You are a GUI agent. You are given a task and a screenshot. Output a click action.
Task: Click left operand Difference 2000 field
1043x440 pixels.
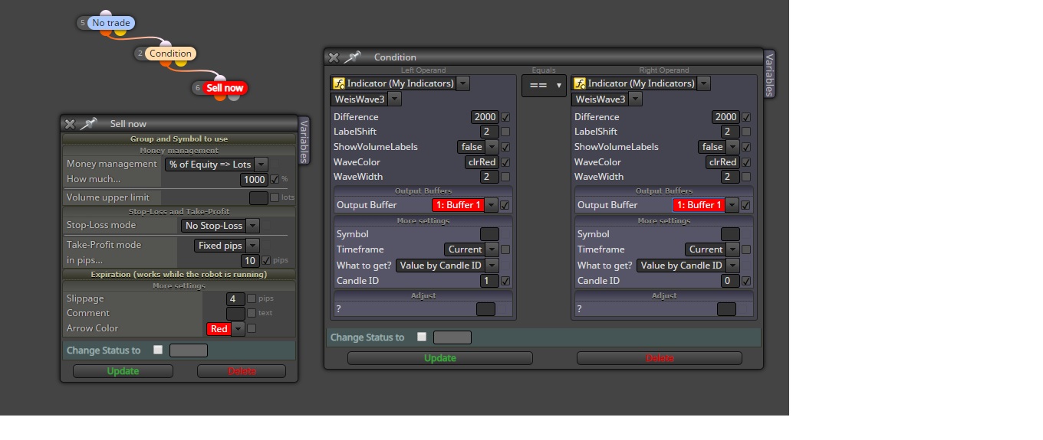485,117
